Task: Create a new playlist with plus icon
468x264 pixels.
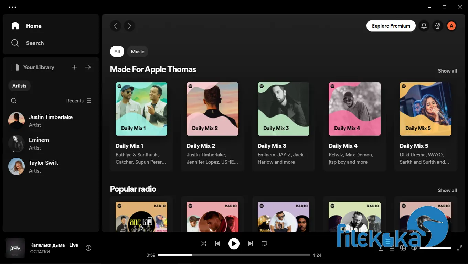Action: (x=74, y=67)
